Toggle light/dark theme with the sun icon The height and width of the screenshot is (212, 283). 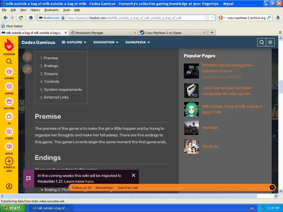pyautogui.click(x=270, y=42)
